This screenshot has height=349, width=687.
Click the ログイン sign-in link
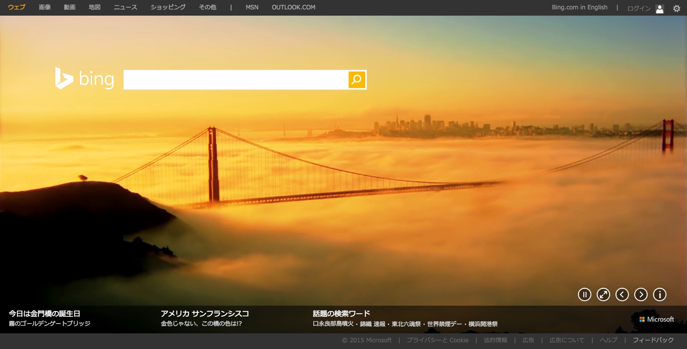click(639, 8)
